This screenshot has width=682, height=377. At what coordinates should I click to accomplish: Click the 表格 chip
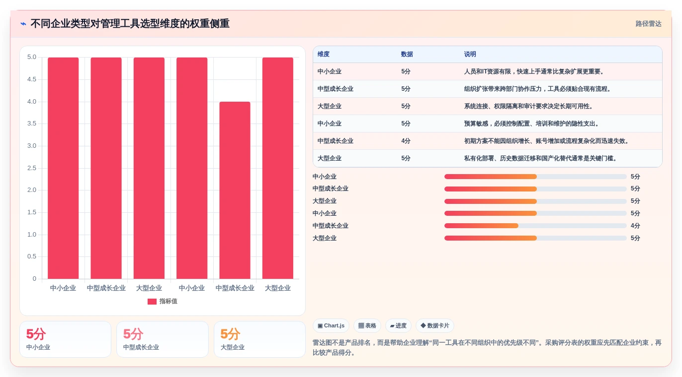click(367, 326)
